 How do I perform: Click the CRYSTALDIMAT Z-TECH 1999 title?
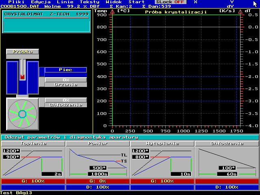tap(46, 14)
